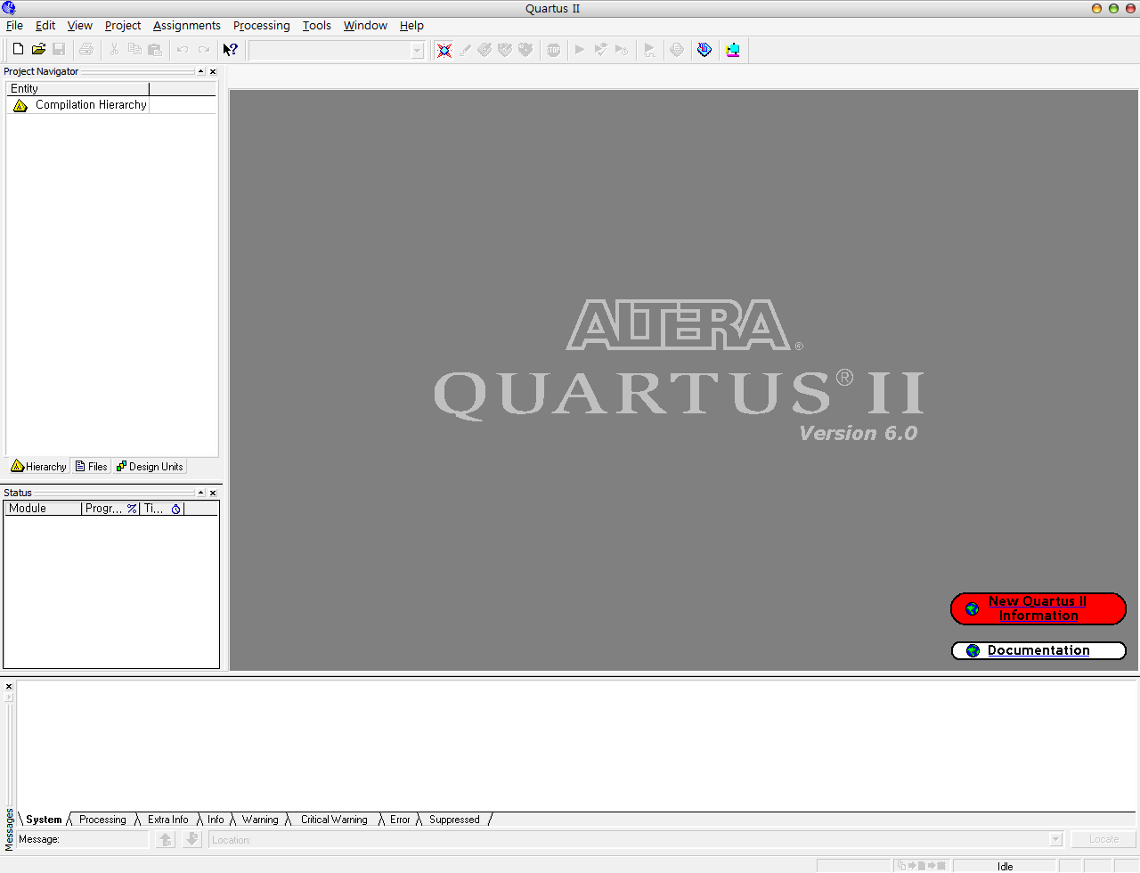The height and width of the screenshot is (873, 1140).
Task: Open the Edit menu
Action: (45, 26)
